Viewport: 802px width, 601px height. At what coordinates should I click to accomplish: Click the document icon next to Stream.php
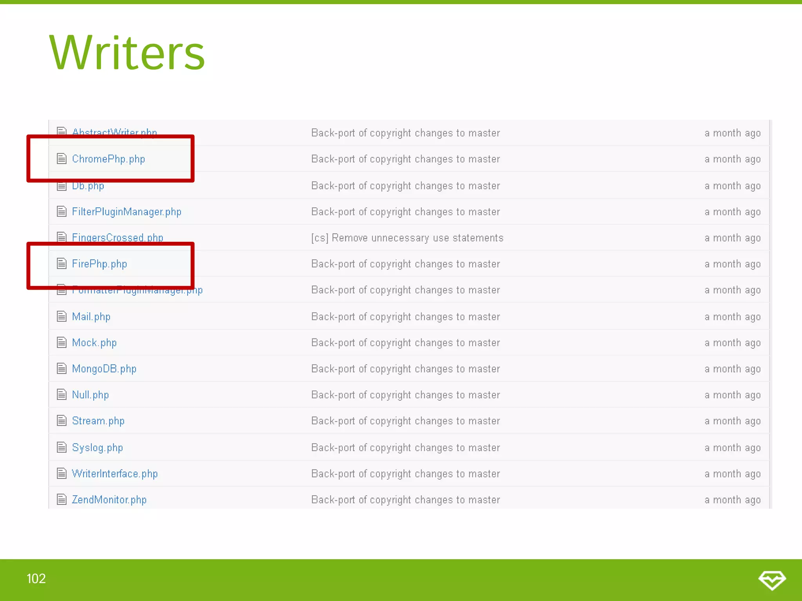[61, 421]
